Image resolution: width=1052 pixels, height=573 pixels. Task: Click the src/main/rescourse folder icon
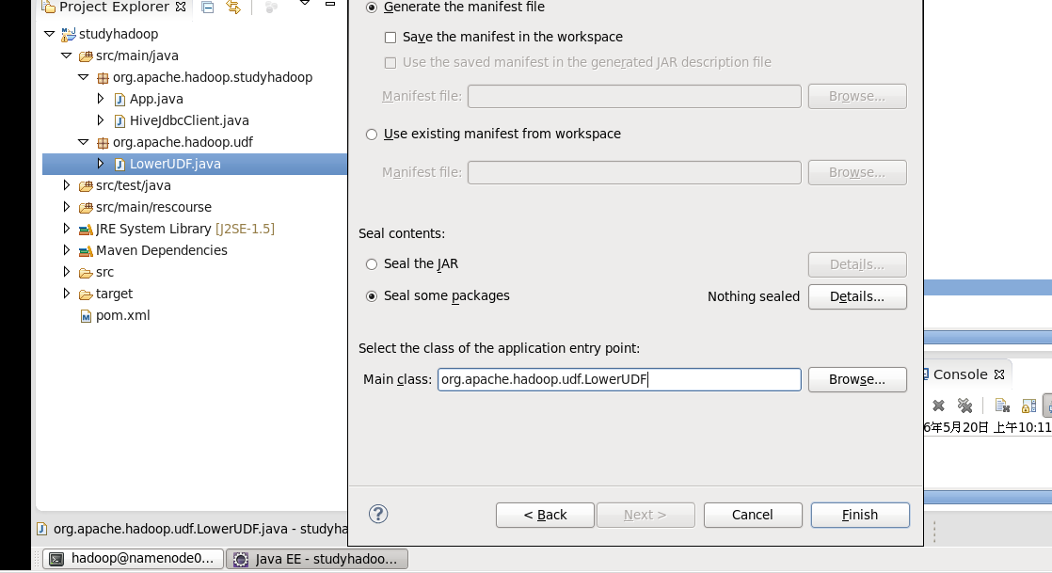86,207
